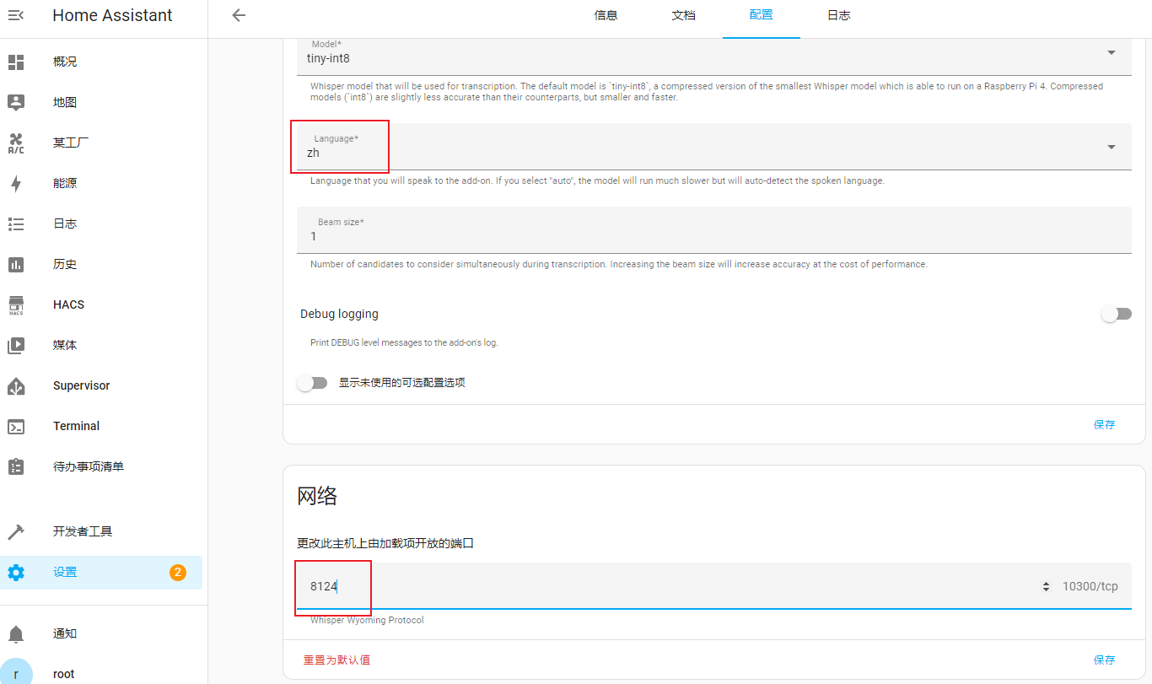
Task: Select 能源 in the sidebar
Action: point(65,183)
